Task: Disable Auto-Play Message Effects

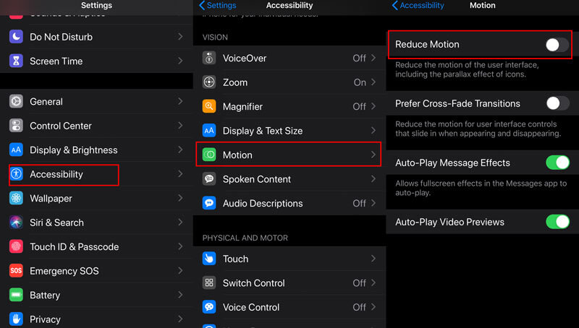Action: (557, 163)
